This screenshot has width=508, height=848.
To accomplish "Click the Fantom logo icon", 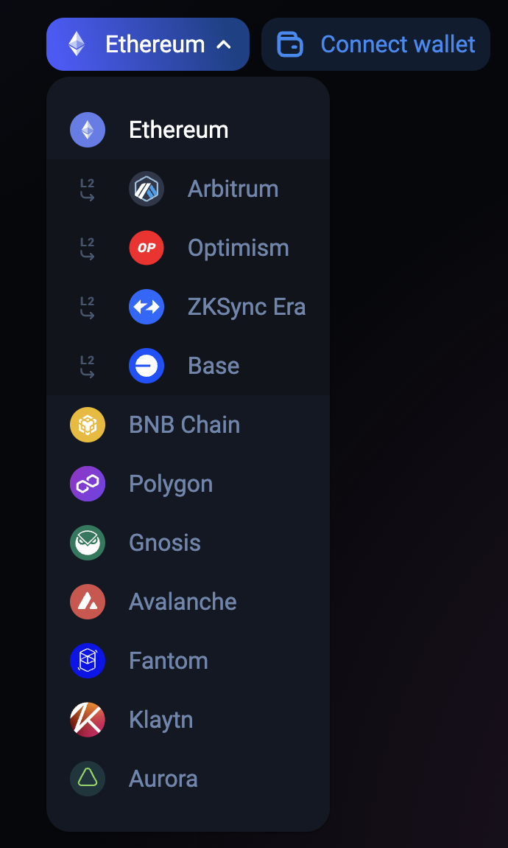I will [87, 661].
